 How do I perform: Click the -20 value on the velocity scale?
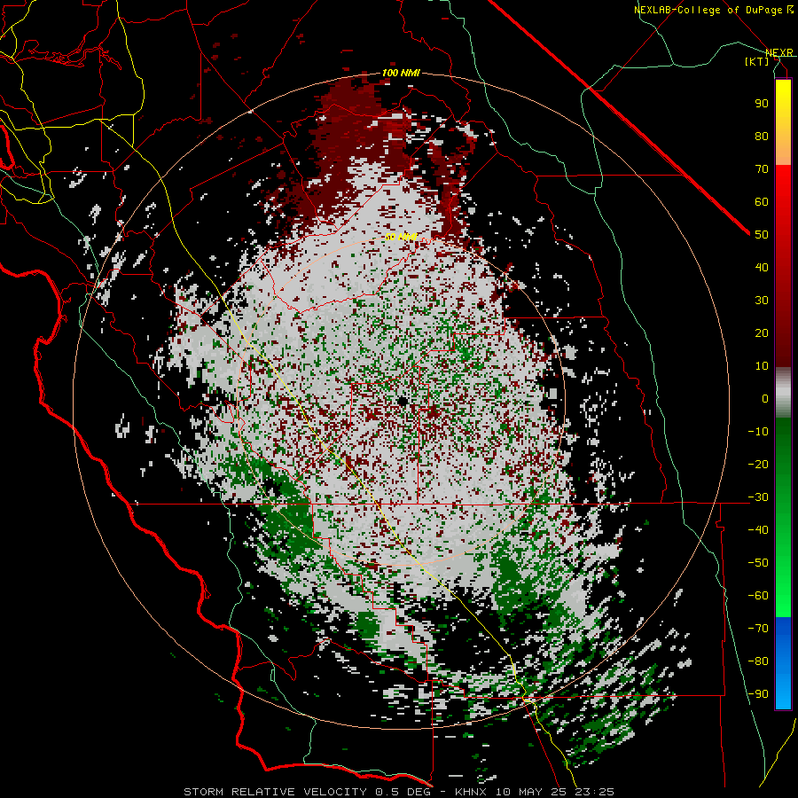pos(758,464)
